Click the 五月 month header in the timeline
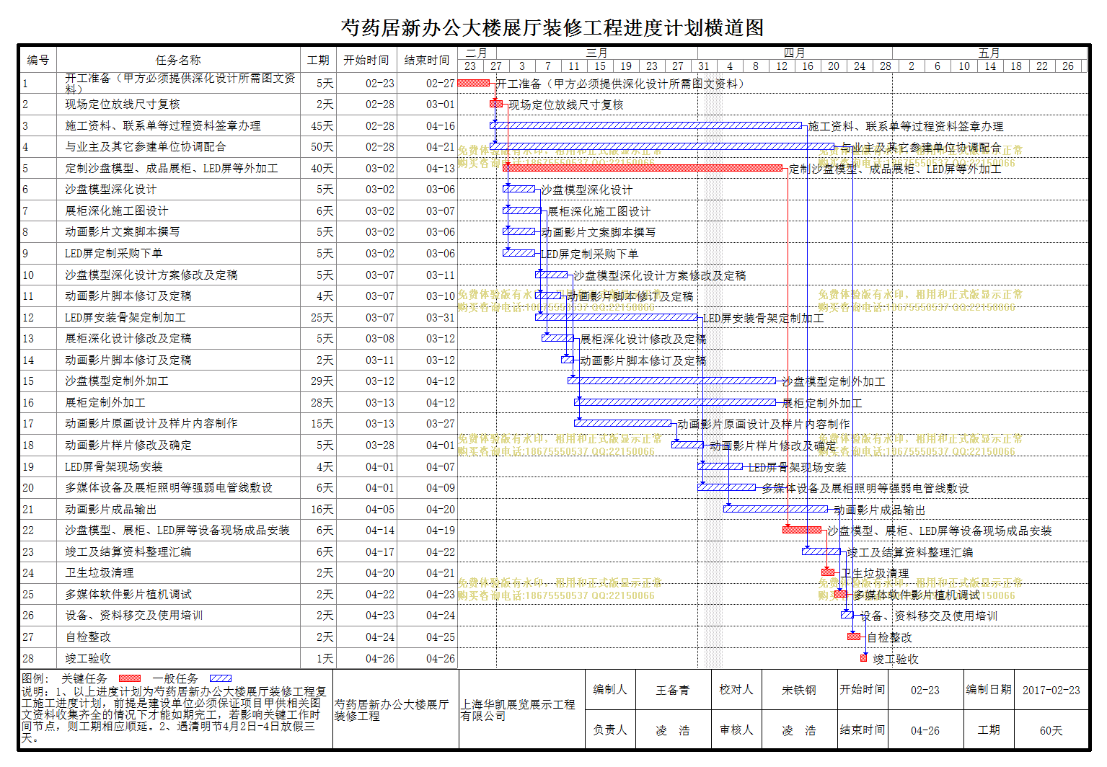1107x767 pixels. (989, 53)
